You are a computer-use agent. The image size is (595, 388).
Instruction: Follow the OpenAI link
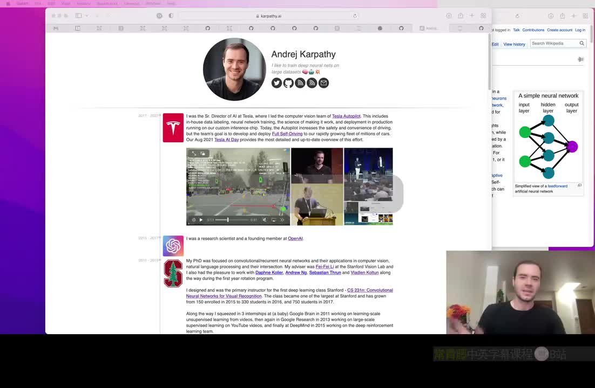(295, 239)
